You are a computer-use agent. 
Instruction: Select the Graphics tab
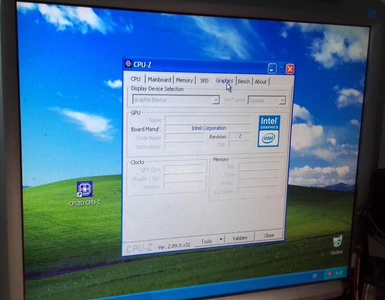click(x=224, y=81)
